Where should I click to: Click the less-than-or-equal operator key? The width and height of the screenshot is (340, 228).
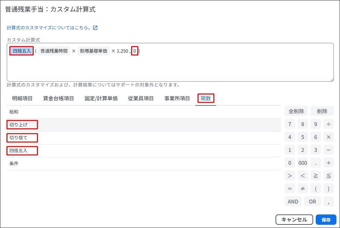(x=328, y=176)
